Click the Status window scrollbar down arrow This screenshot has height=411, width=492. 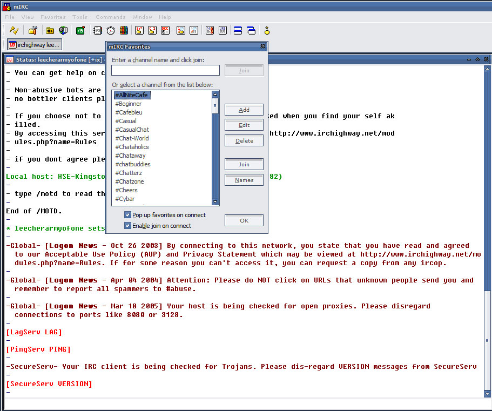[487, 393]
